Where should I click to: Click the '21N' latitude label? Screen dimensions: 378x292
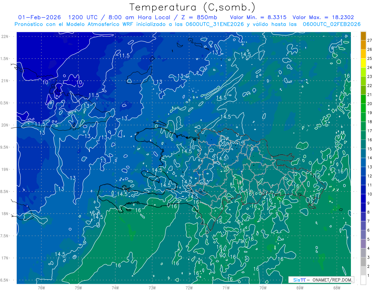5,81
